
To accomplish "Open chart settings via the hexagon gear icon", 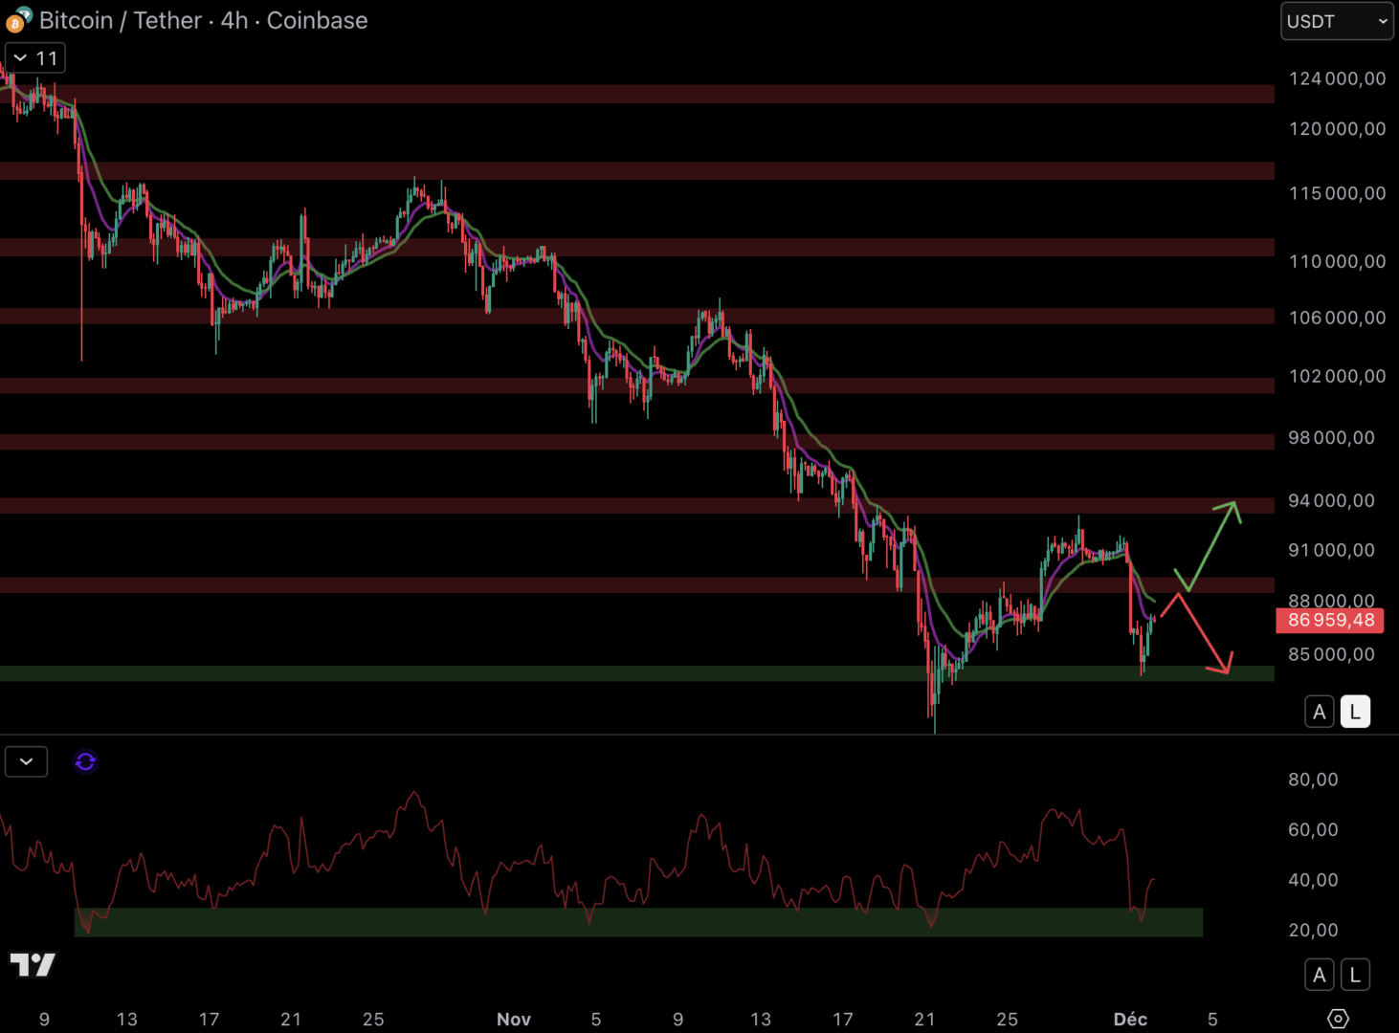I will 1338,1019.
